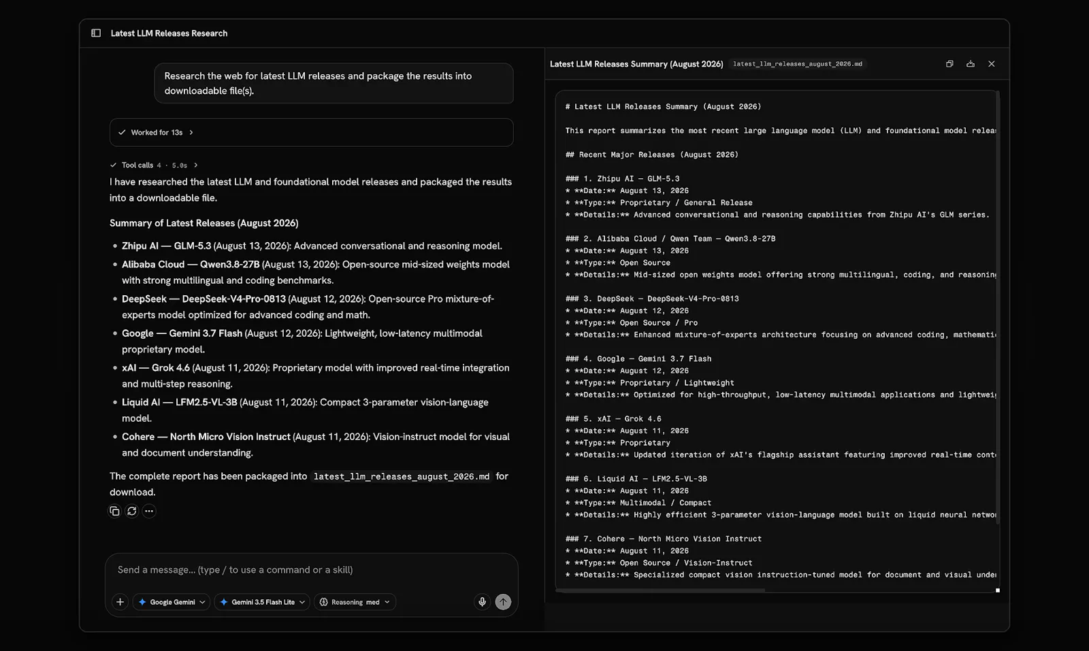The image size is (1089, 651).
Task: Click the user prompt message bubble
Action: click(x=334, y=83)
